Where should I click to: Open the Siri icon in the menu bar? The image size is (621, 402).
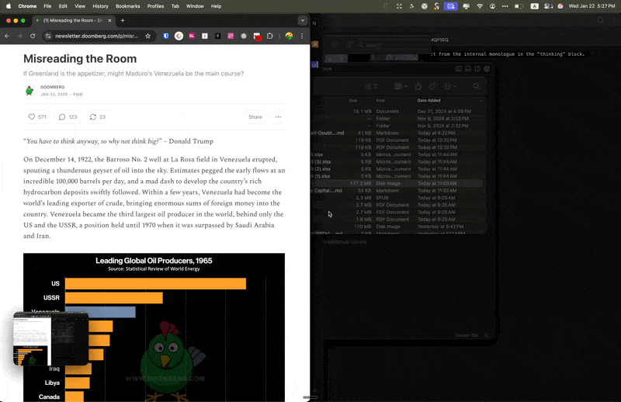[560, 6]
